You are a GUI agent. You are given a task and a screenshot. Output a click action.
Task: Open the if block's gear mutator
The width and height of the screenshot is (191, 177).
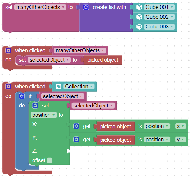[x=22, y=96]
